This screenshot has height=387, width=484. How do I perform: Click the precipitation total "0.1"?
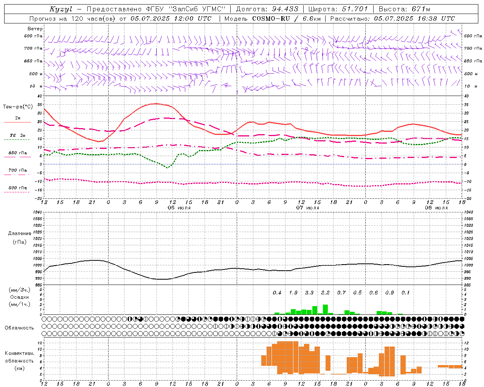pyautogui.click(x=405, y=293)
